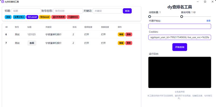216x107 pixels.
Task: Click the 清空所有数据 button
Action: click(x=59, y=17)
